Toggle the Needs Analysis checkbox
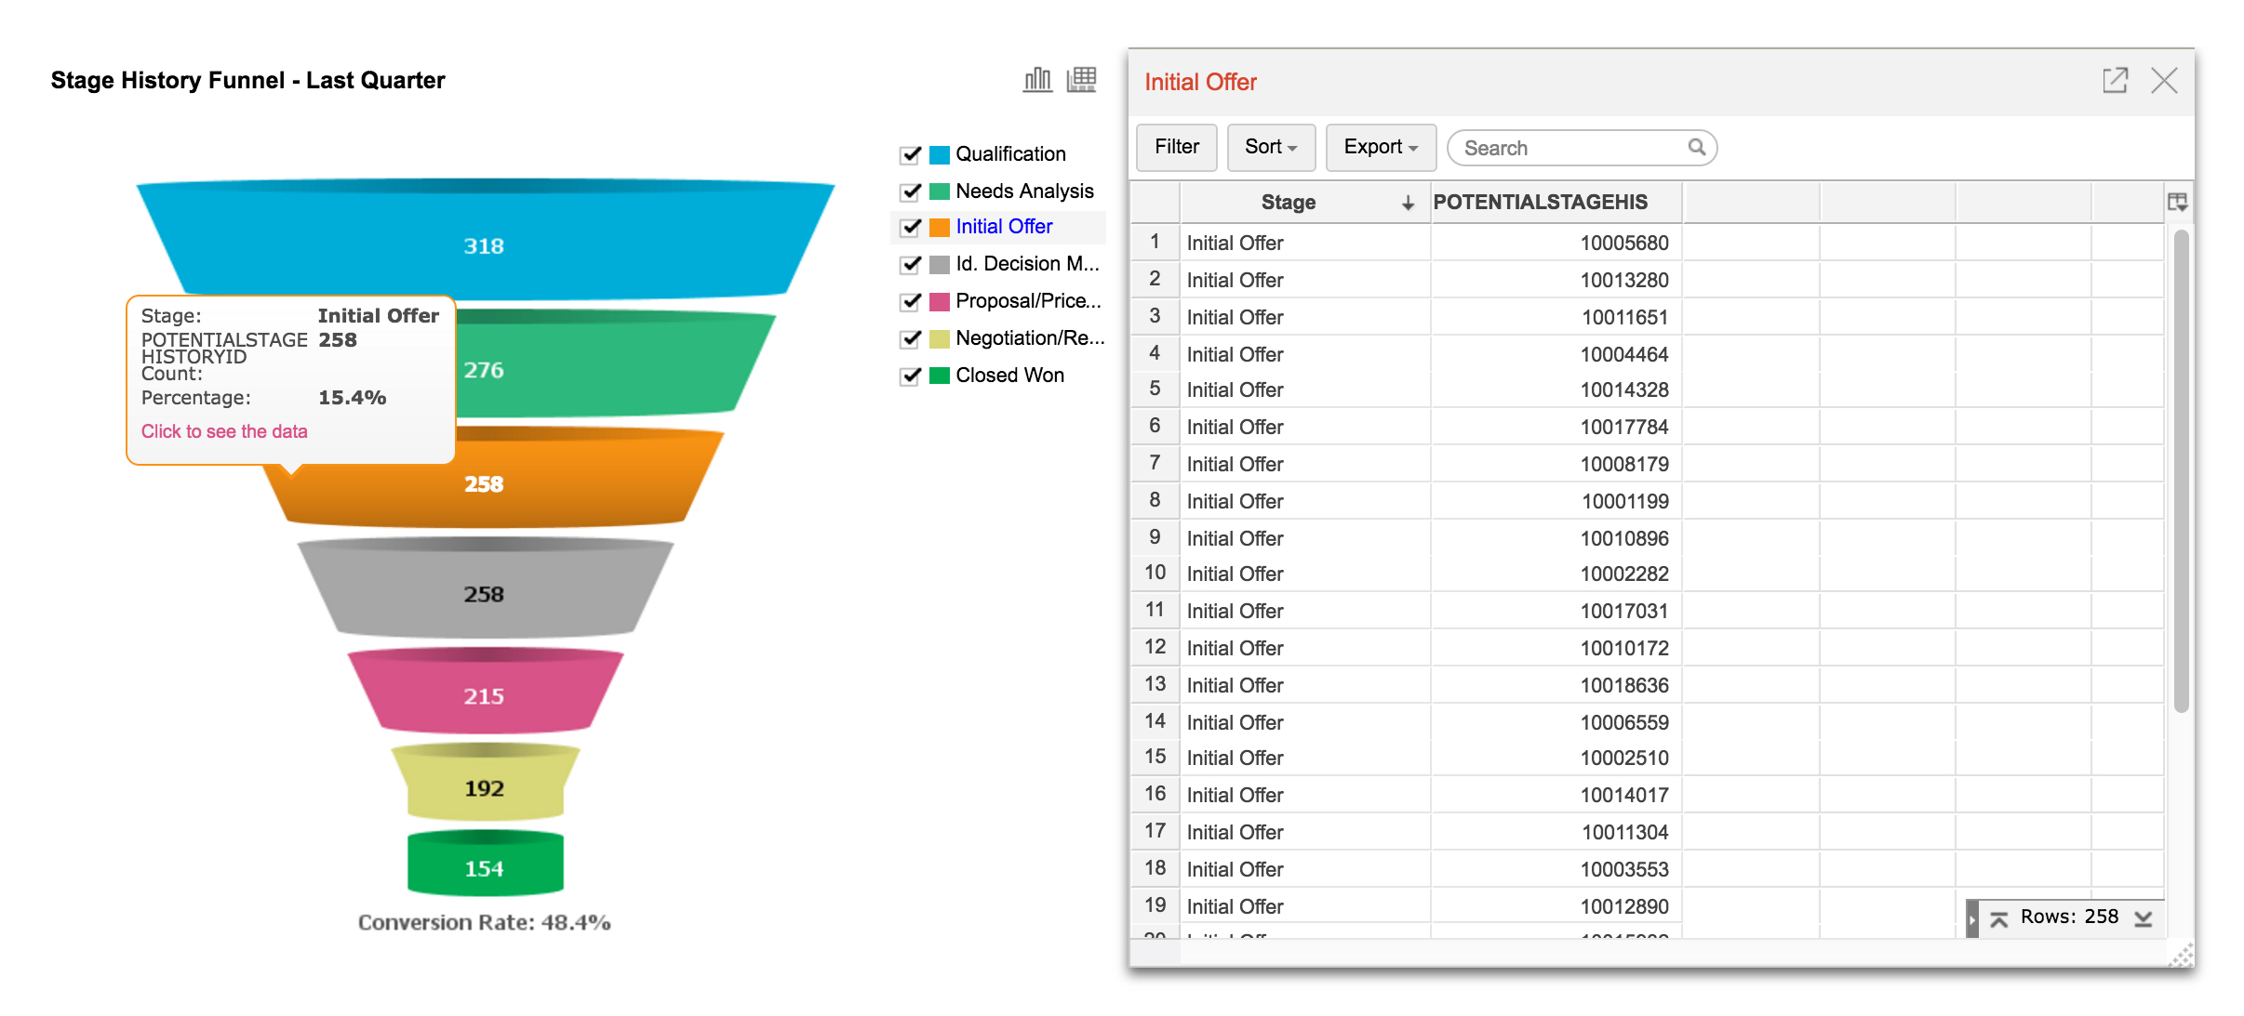This screenshot has height=1016, width=2244. (x=910, y=191)
